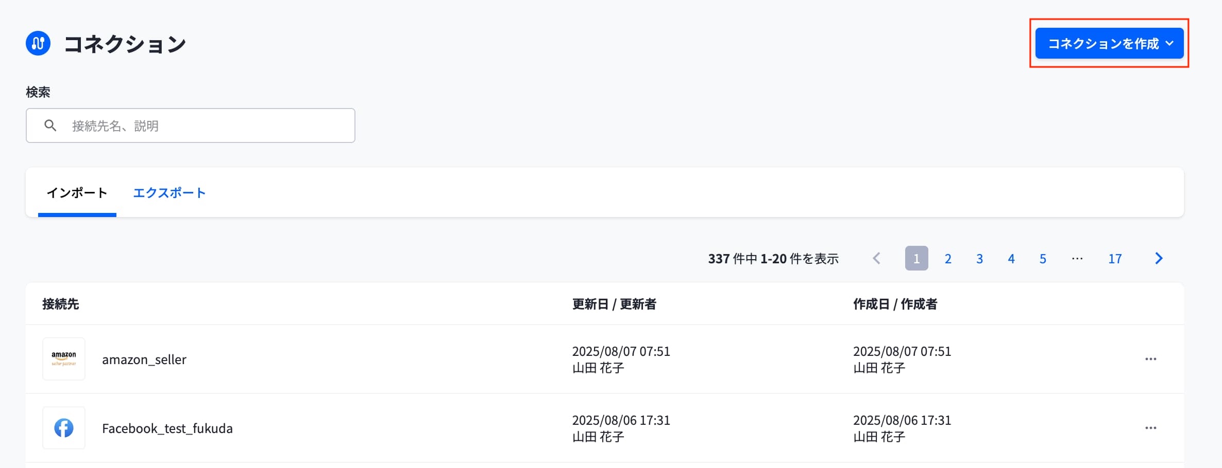Click the search magnifier icon

[50, 125]
